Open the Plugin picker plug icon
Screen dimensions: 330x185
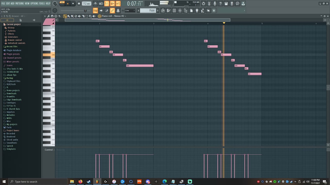point(197,11)
